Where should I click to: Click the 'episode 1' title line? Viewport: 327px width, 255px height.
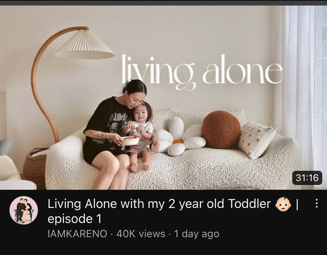(x=75, y=219)
